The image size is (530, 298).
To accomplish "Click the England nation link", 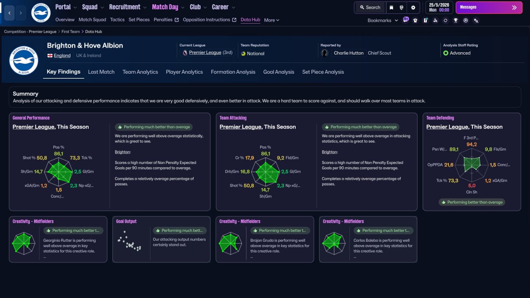I will [x=62, y=55].
